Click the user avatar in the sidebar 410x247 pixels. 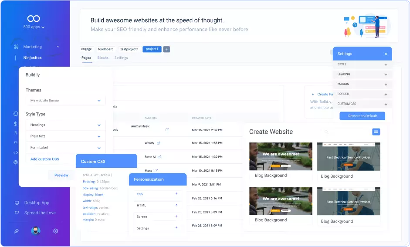point(36,231)
